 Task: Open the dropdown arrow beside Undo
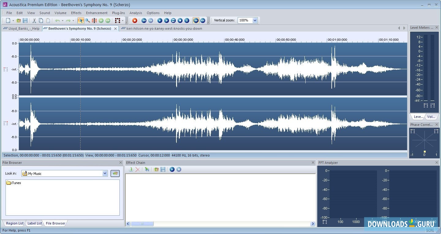(x=62, y=21)
